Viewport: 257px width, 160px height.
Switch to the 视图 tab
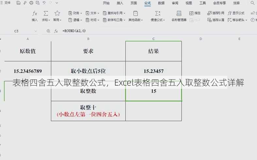[189, 3]
